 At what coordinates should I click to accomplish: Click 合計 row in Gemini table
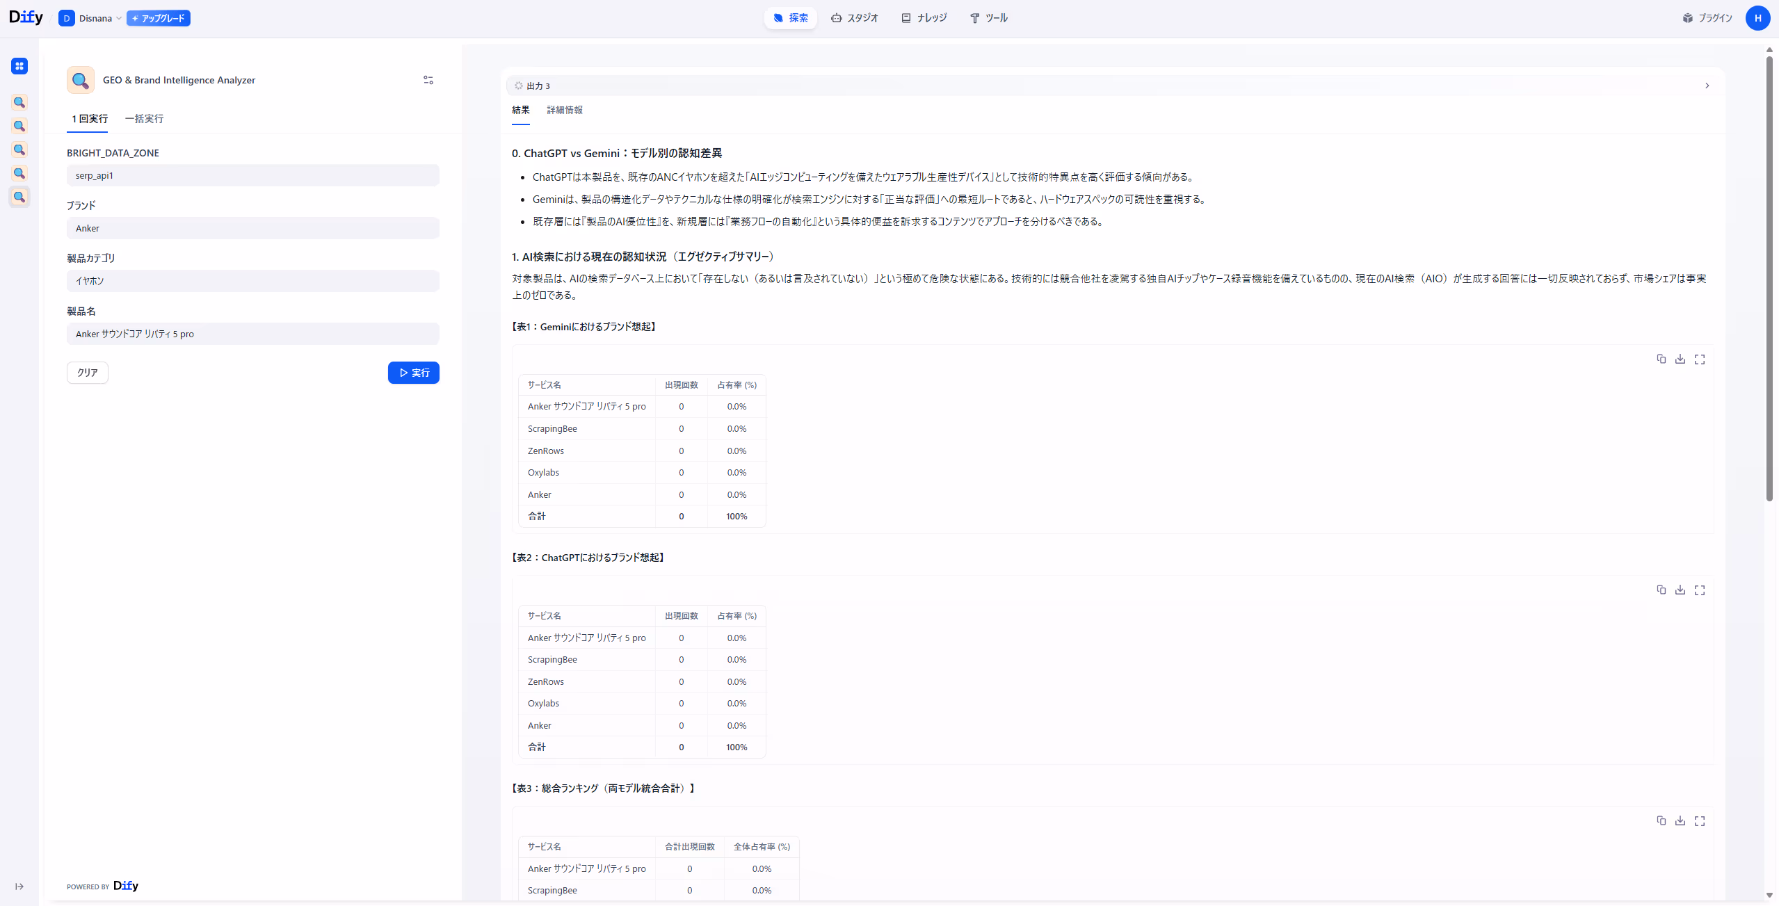point(642,517)
